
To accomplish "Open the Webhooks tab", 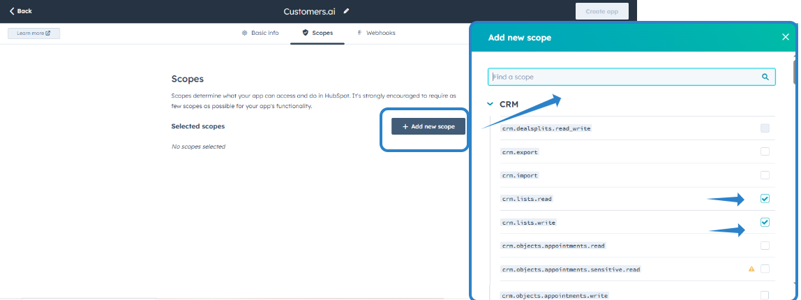I will [x=376, y=33].
